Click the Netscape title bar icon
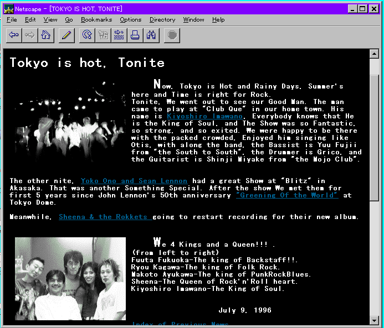Viewport: 384px width, 328px height. pyautogui.click(x=9, y=9)
